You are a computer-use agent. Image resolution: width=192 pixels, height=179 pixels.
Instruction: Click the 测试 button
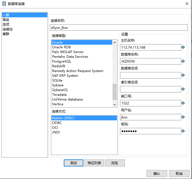[74, 163]
